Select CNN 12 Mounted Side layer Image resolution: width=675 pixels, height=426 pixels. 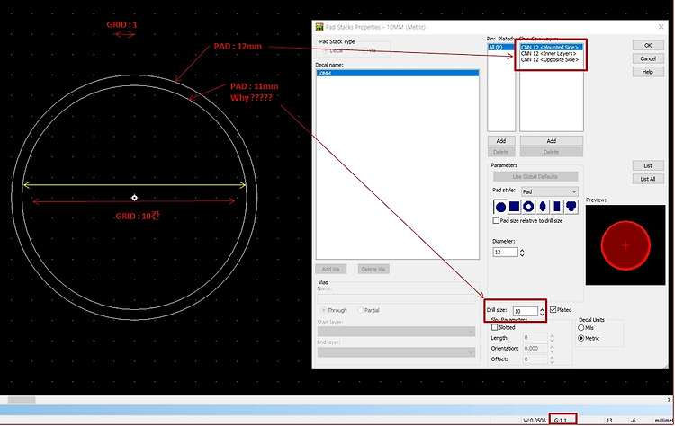552,47
